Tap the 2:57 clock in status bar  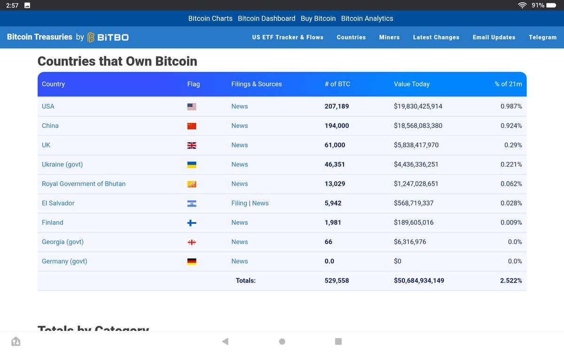pyautogui.click(x=12, y=5)
